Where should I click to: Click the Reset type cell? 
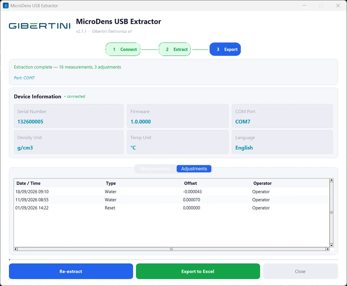(x=110, y=208)
